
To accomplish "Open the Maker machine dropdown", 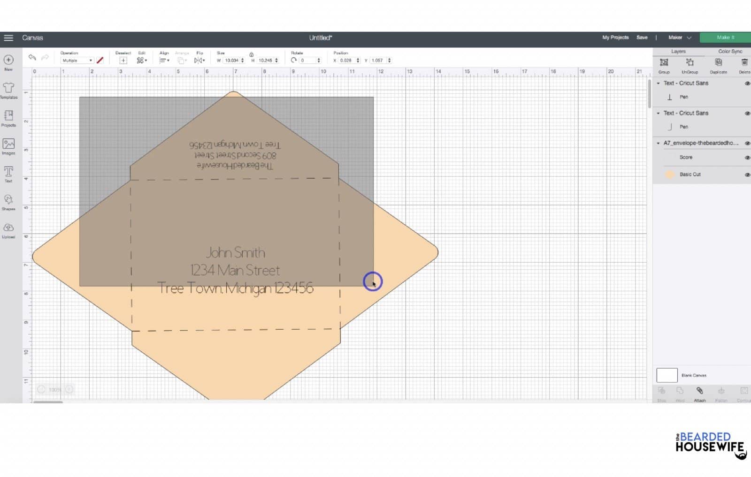I will [680, 38].
